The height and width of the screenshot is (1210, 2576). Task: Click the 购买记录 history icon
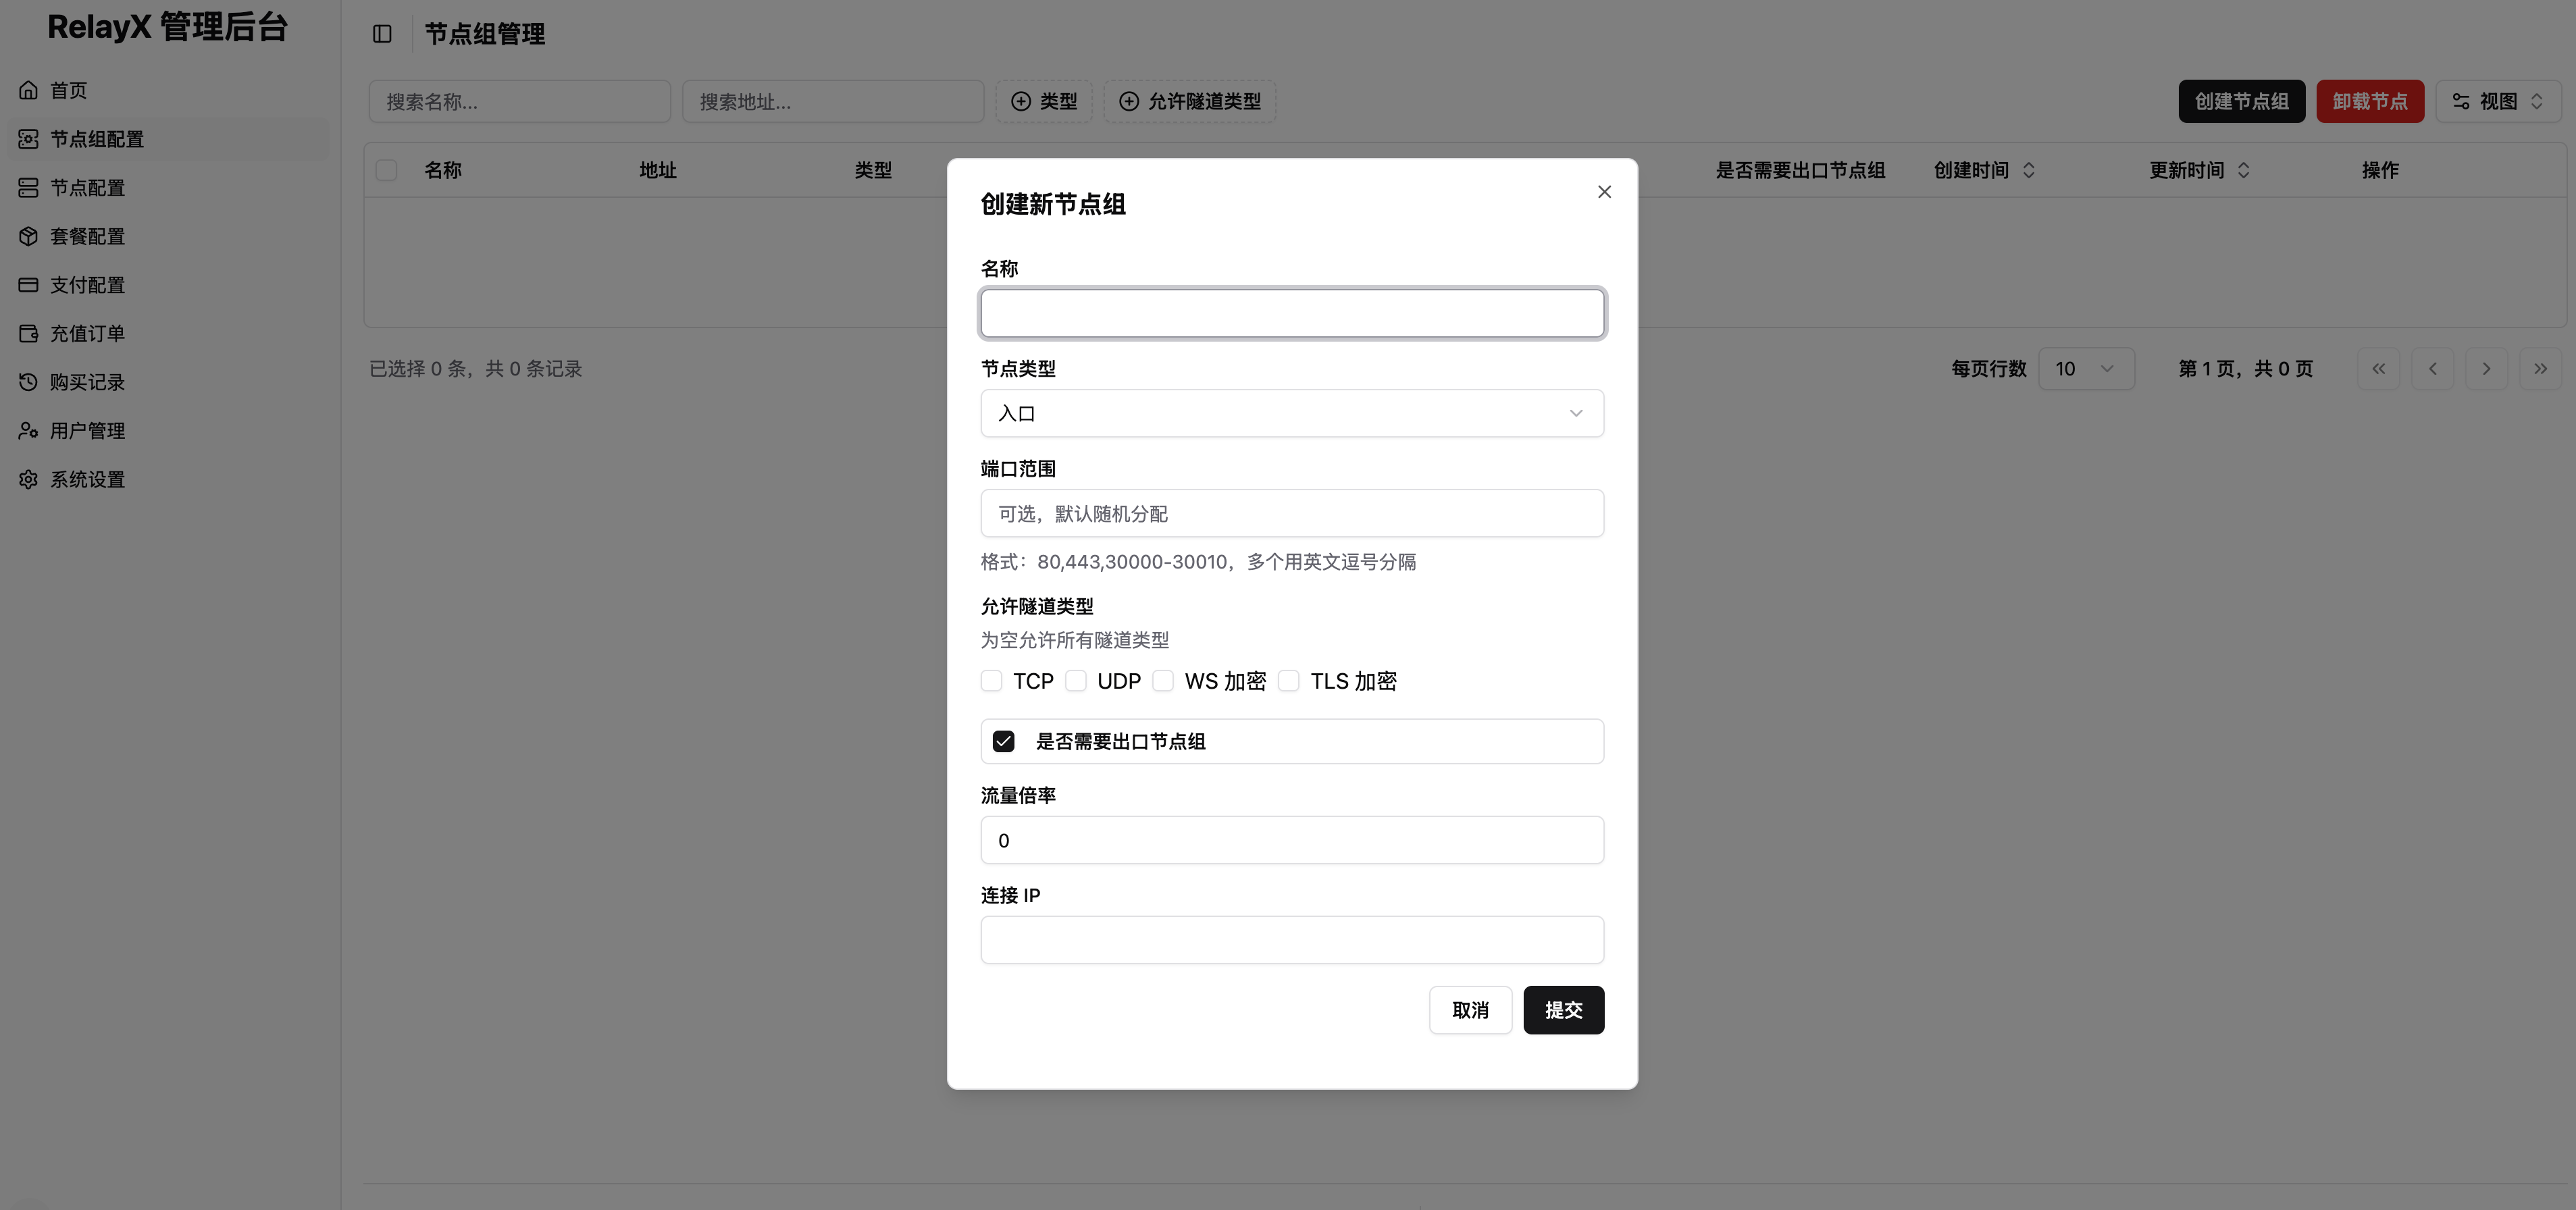click(x=28, y=382)
